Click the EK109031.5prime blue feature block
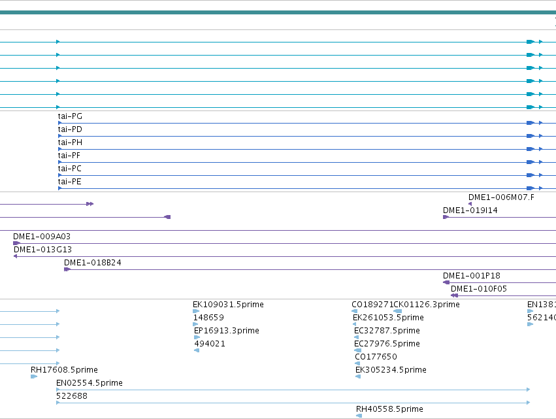 [196, 311]
